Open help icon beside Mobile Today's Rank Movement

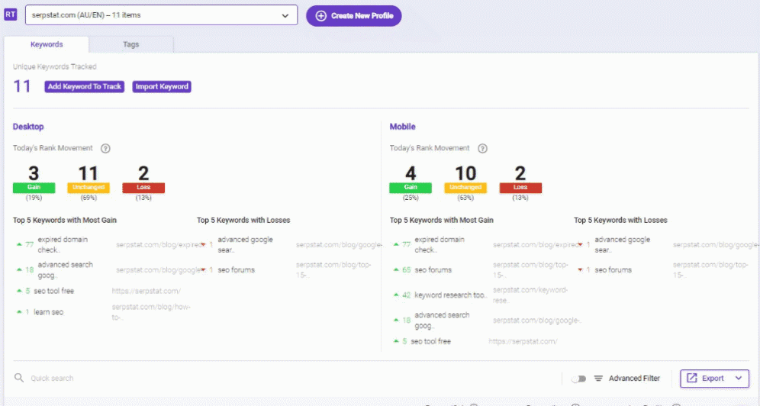[482, 148]
